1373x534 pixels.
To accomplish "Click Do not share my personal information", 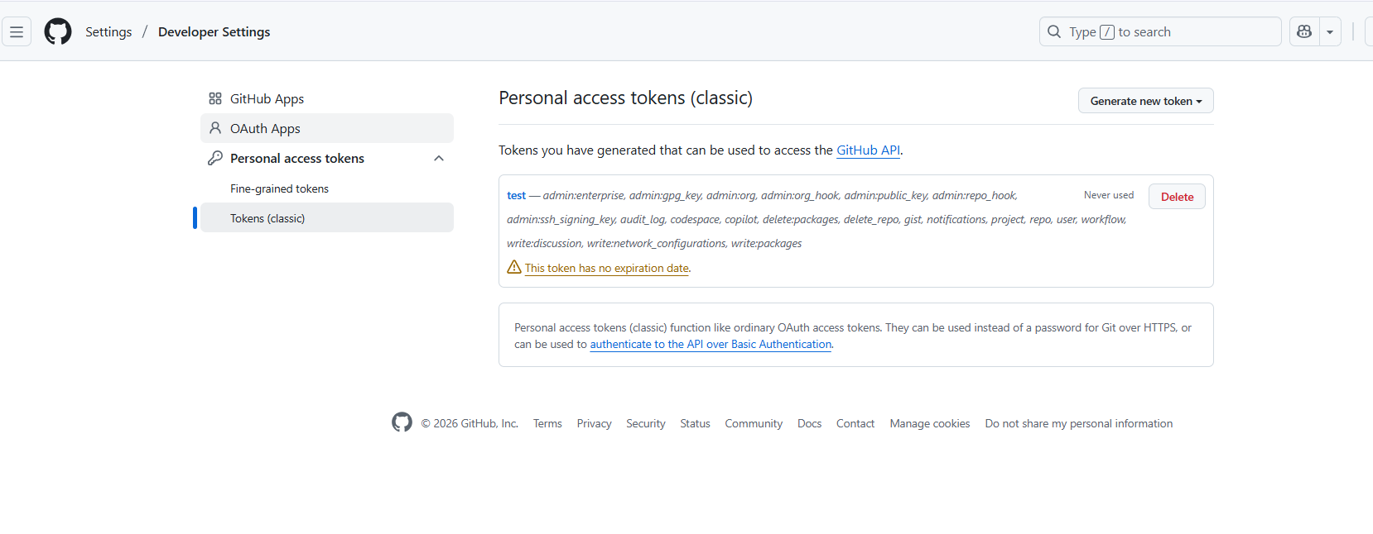I will pyautogui.click(x=1079, y=423).
